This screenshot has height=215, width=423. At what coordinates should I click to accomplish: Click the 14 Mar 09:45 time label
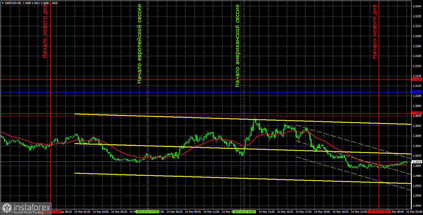(x=192, y=212)
